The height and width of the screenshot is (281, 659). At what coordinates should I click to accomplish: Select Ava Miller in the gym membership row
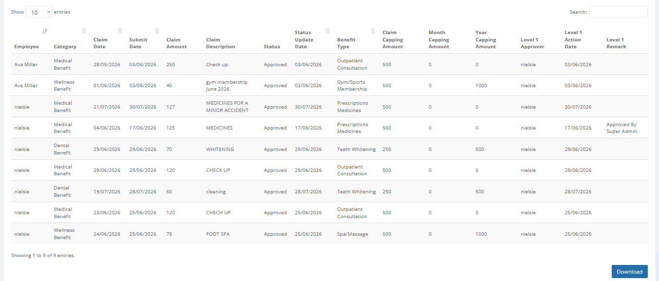[x=26, y=86]
